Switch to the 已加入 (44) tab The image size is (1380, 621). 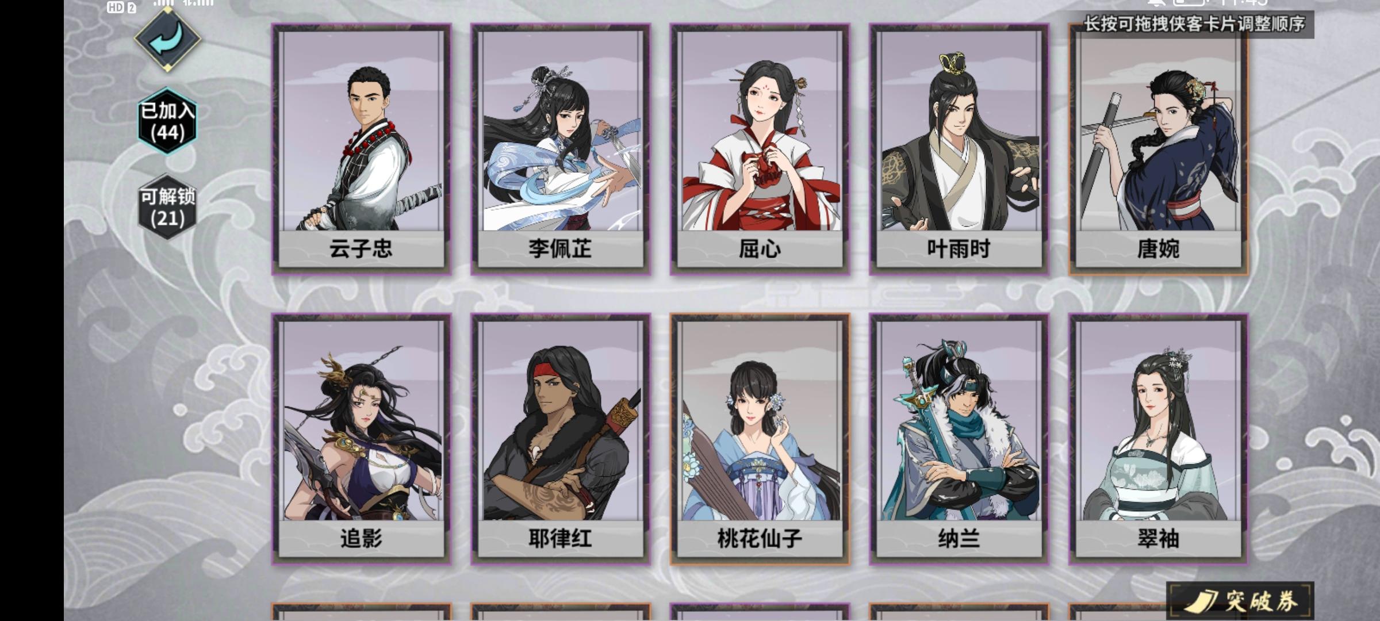tap(167, 121)
